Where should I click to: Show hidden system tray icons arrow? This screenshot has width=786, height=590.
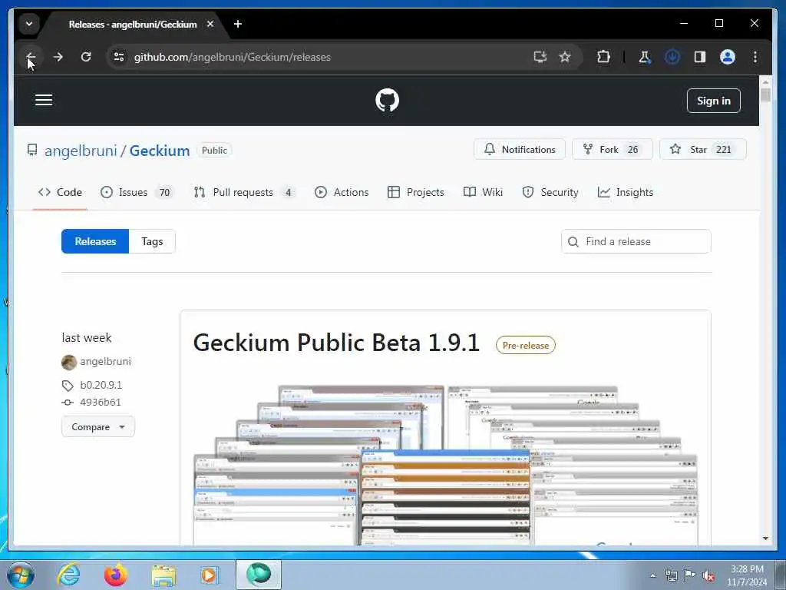(652, 575)
